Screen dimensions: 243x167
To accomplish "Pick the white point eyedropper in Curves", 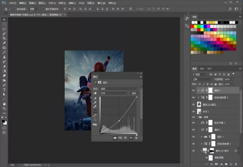I will (x=96, y=107).
